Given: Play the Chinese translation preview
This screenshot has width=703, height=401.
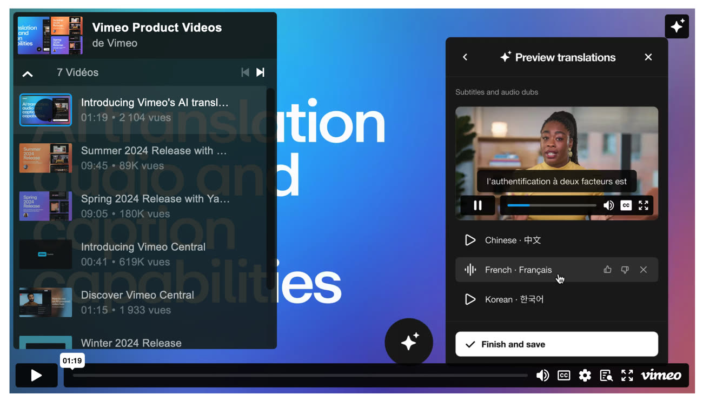Looking at the screenshot, I should (x=470, y=240).
